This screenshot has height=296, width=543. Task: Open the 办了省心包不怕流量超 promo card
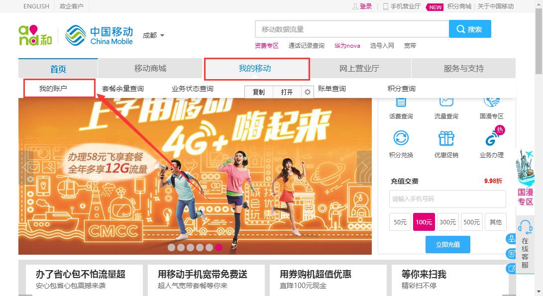pyautogui.click(x=84, y=281)
